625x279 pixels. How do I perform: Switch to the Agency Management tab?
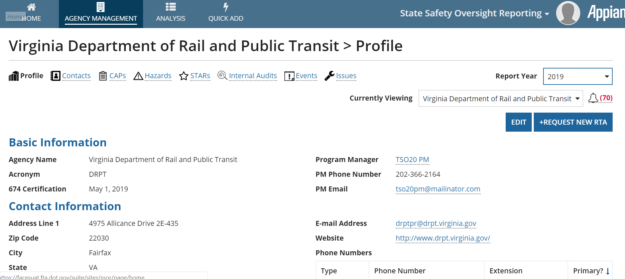101,14
